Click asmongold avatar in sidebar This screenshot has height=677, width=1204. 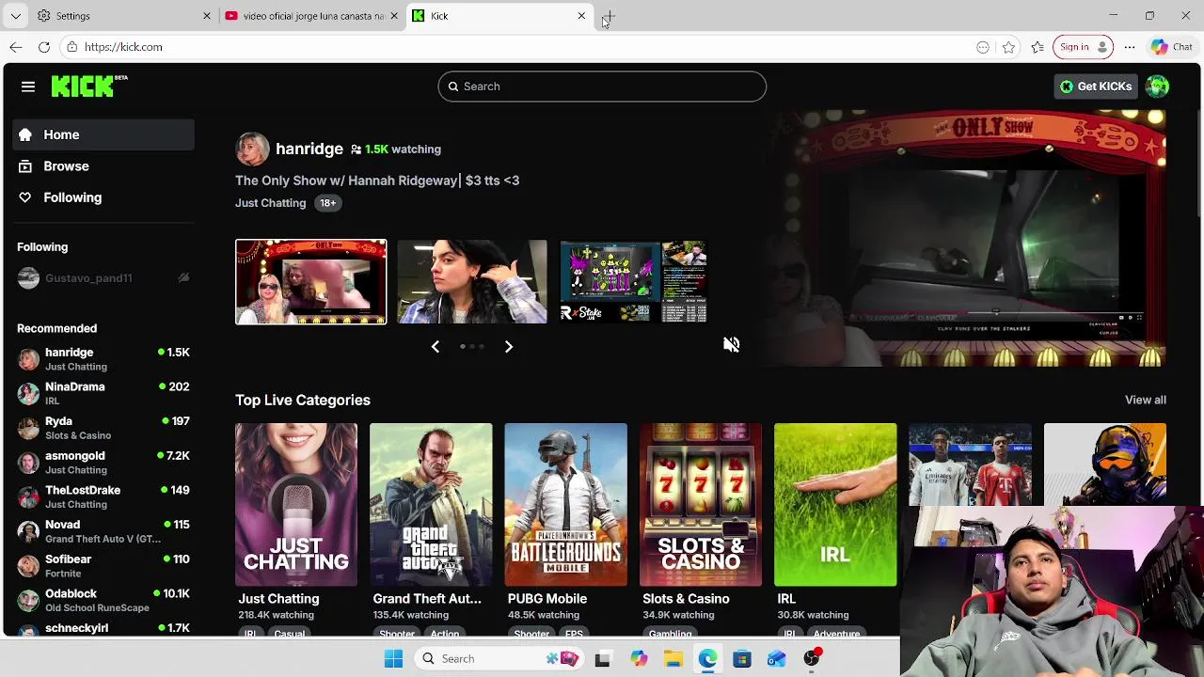(28, 463)
